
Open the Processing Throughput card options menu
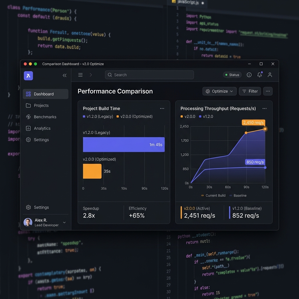(x=265, y=109)
